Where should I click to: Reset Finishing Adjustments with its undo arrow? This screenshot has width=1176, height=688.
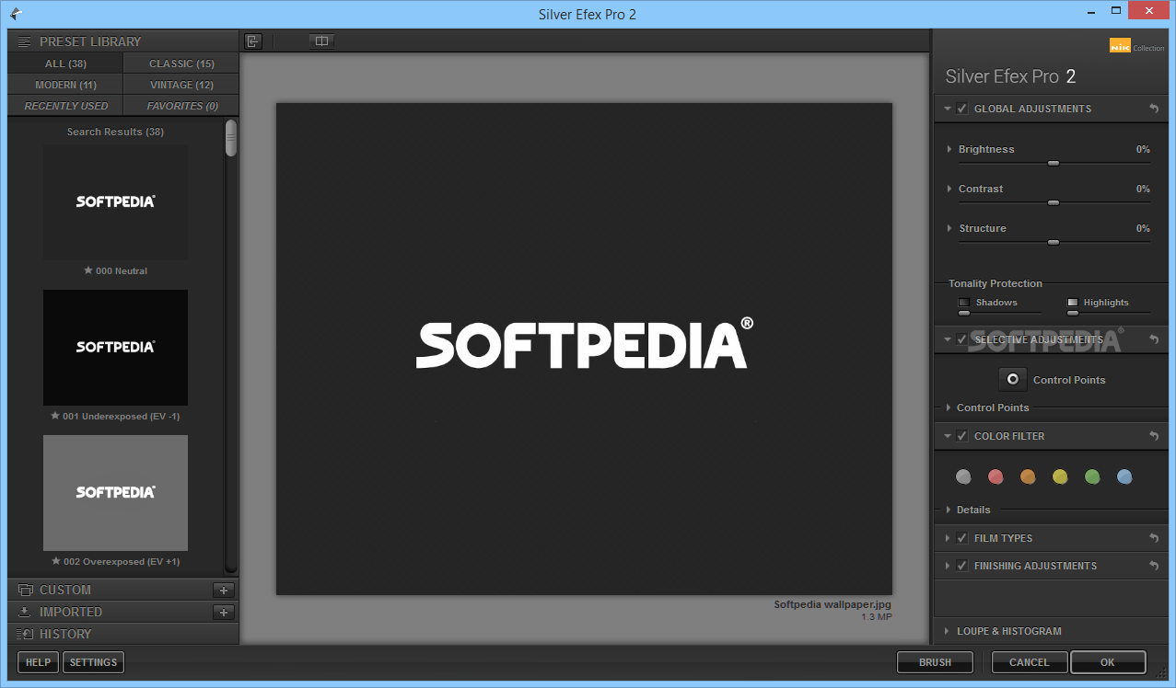point(1154,566)
